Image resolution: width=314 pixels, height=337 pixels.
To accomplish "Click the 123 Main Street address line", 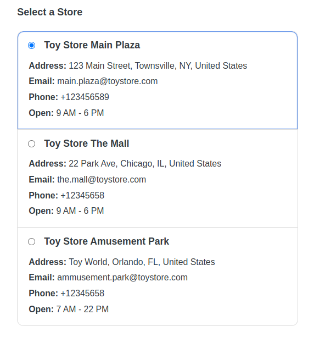I will (x=158, y=66).
